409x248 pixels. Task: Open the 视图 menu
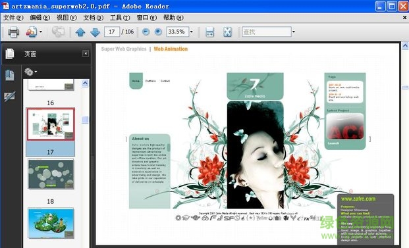[67, 18]
